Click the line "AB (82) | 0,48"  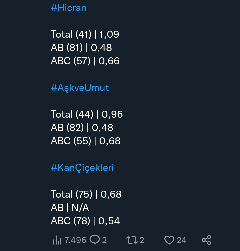coord(82,128)
